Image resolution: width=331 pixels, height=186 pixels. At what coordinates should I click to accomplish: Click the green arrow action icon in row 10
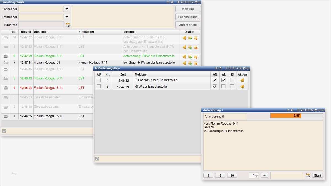[190, 38]
